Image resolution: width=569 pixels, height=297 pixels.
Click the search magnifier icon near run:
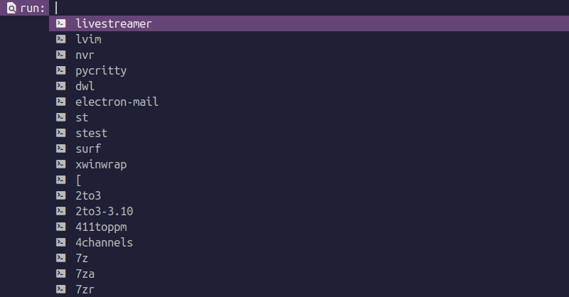[x=11, y=8]
